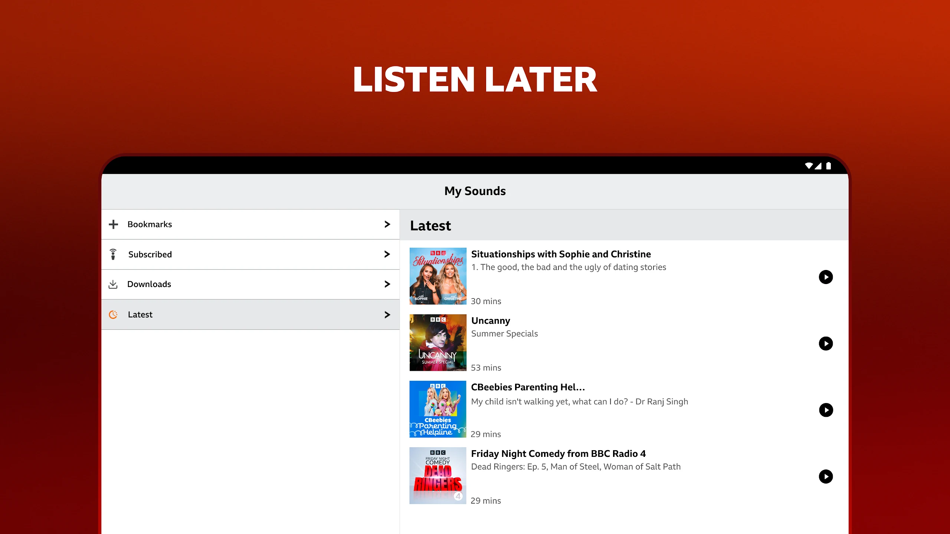Image resolution: width=950 pixels, height=534 pixels.
Task: Open the Situationships cover artwork
Action: [x=438, y=276]
